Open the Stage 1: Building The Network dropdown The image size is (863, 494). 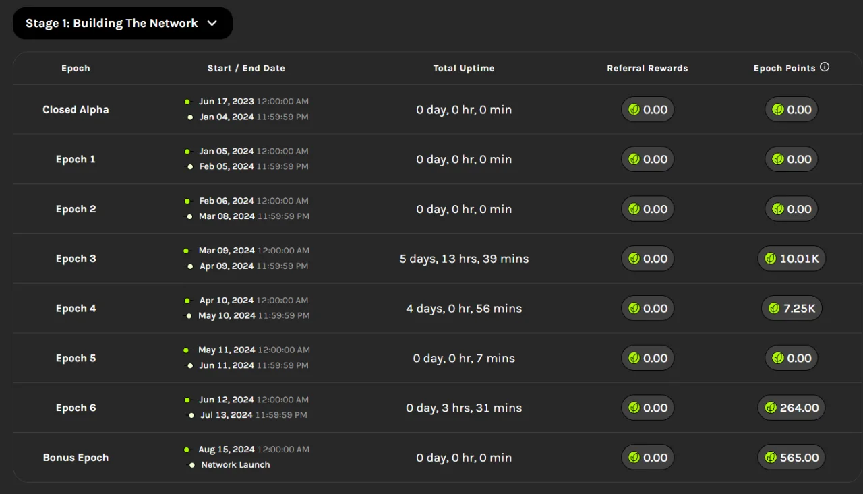pyautogui.click(x=123, y=23)
